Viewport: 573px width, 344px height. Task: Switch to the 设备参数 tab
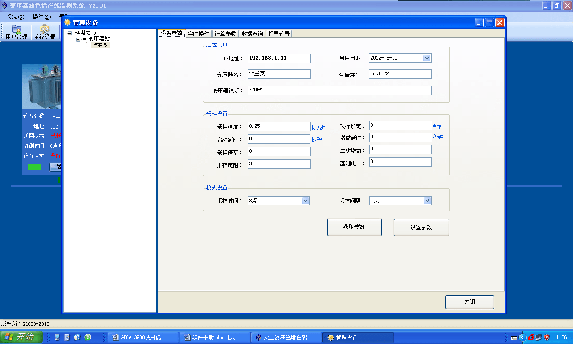[172, 33]
